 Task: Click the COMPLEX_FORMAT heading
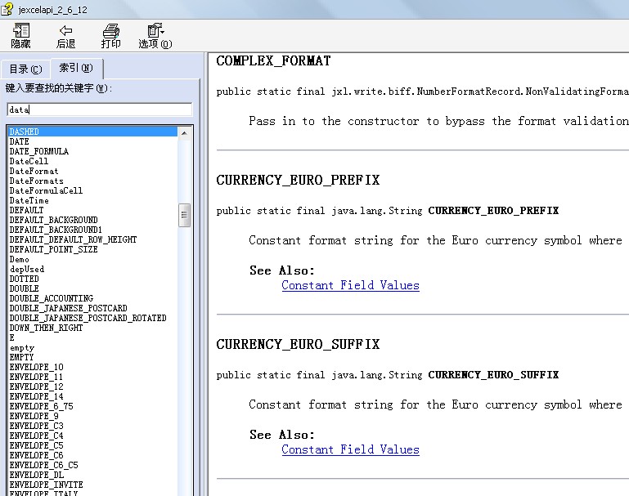click(x=273, y=61)
